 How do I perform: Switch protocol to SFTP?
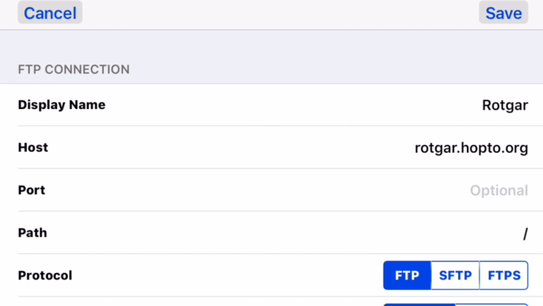[455, 276]
